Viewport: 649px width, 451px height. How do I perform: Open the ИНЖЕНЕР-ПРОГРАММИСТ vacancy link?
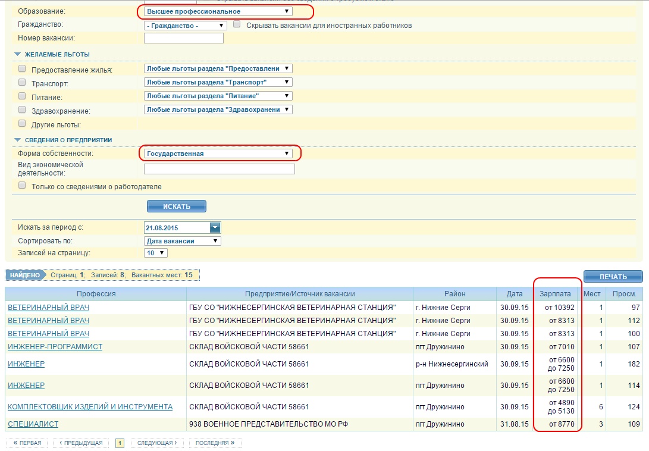pos(55,347)
